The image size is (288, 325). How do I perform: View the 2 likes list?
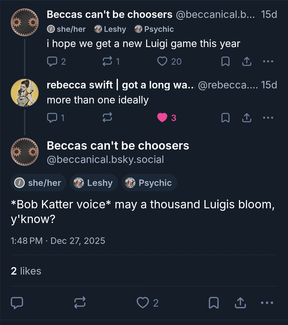26,271
